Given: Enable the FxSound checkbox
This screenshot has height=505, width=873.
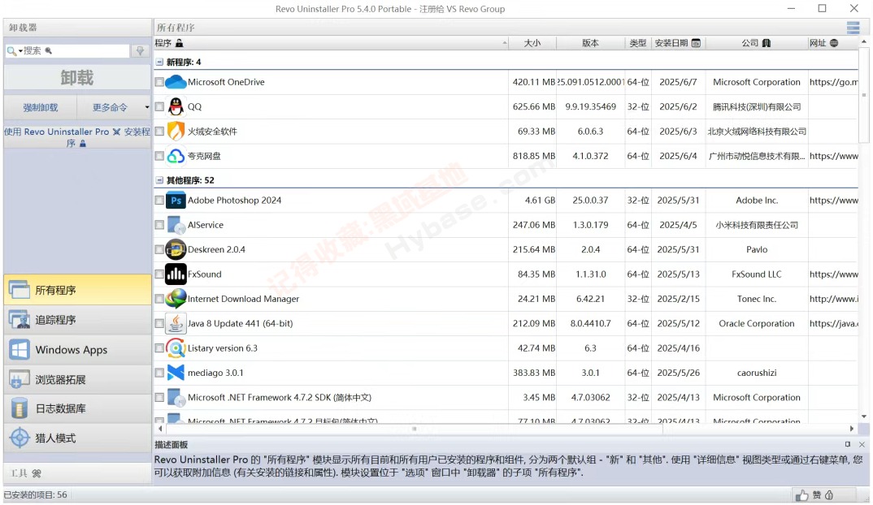Looking at the screenshot, I should 159,274.
